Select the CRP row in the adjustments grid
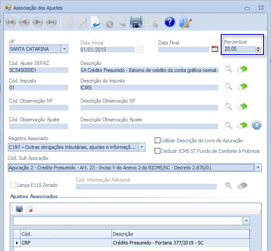This screenshot has width=271, height=251. tap(66, 243)
